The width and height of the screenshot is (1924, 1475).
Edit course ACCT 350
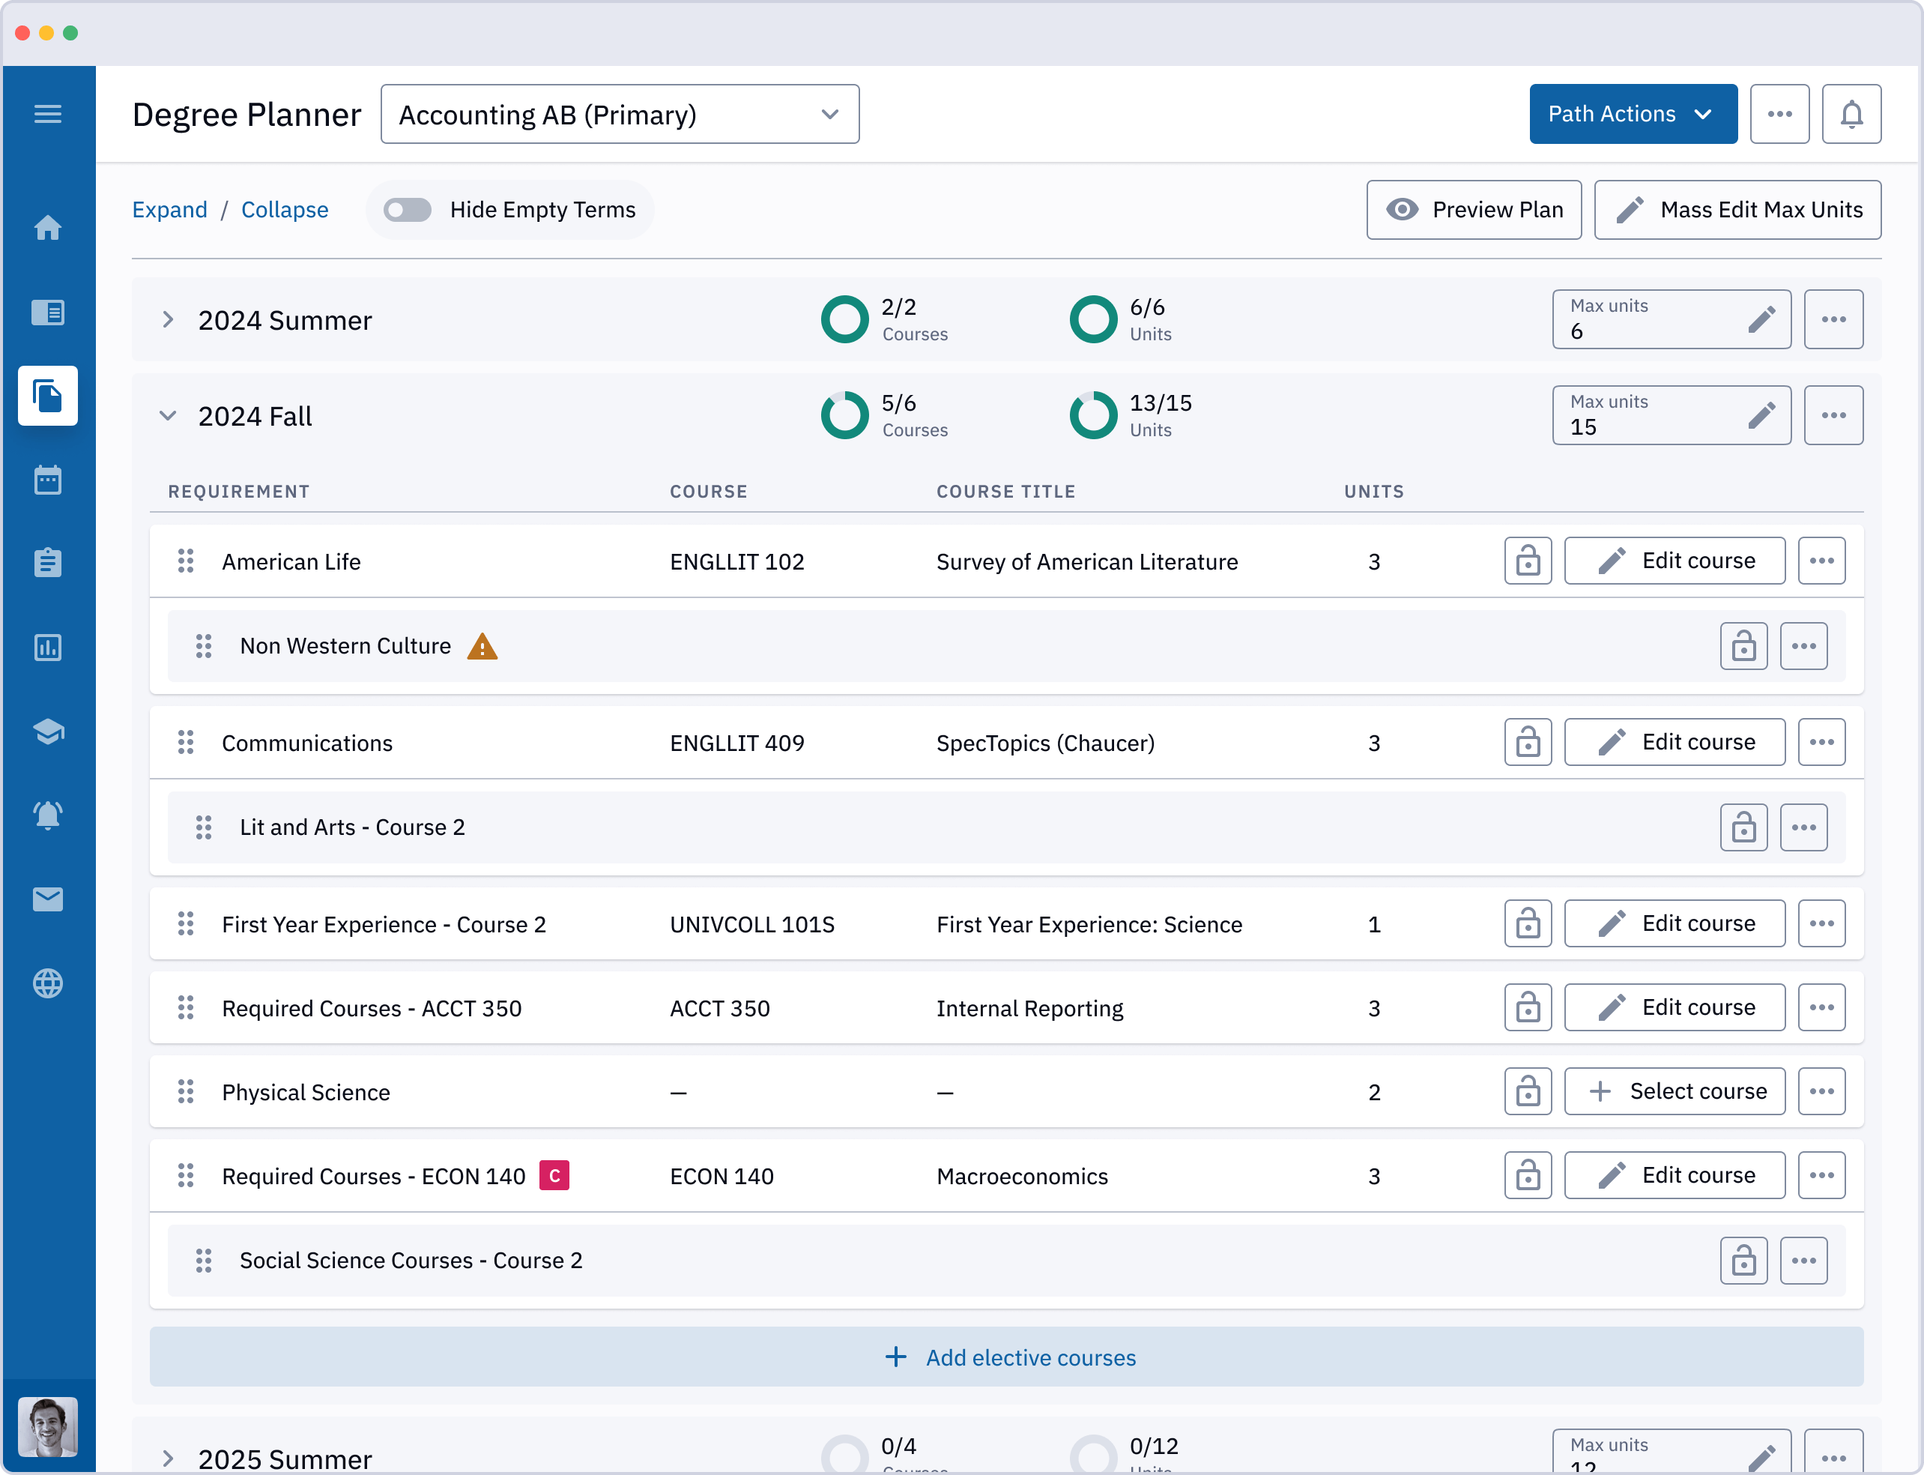pos(1674,1008)
